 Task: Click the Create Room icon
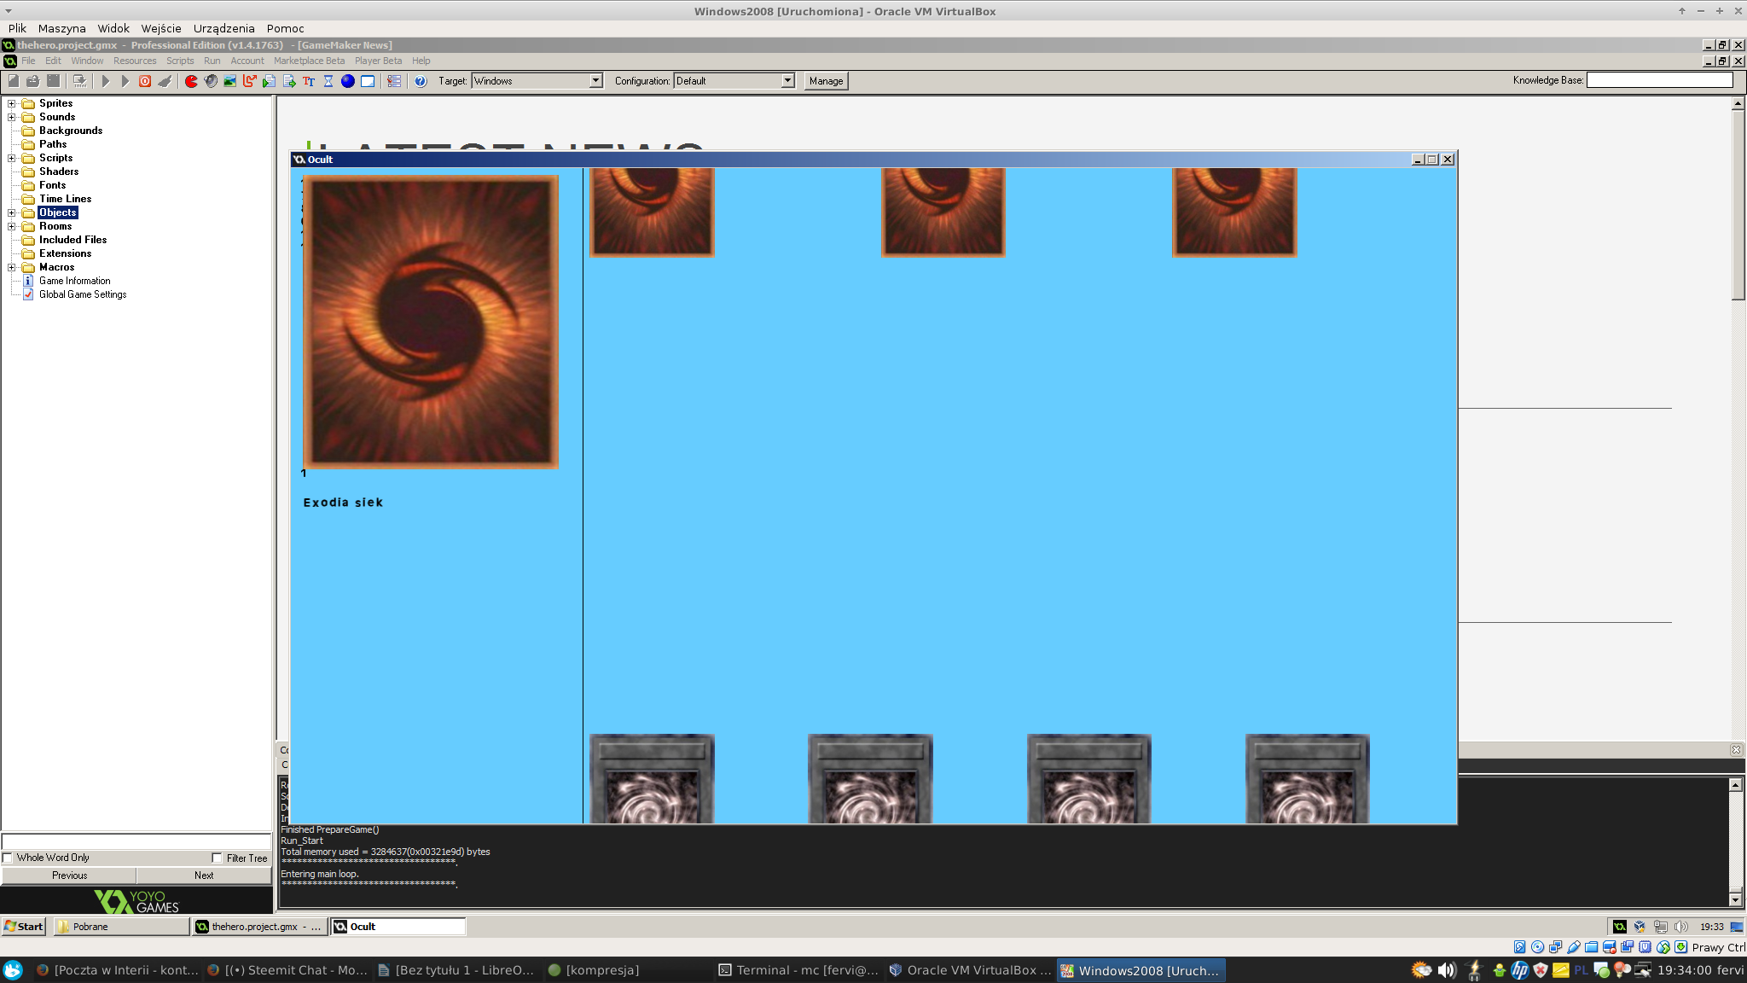coord(368,81)
